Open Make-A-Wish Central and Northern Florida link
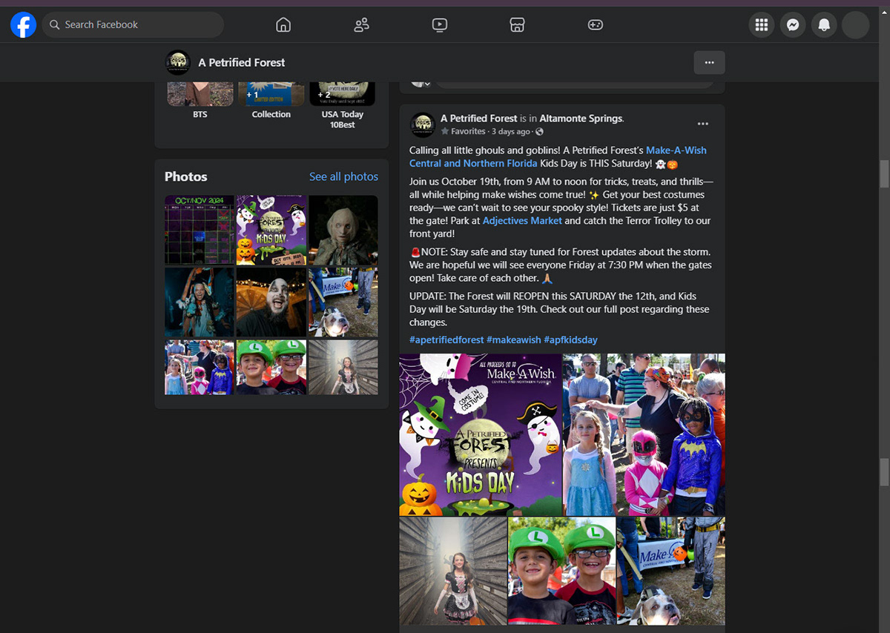Viewport: 890px width, 633px height. click(558, 156)
